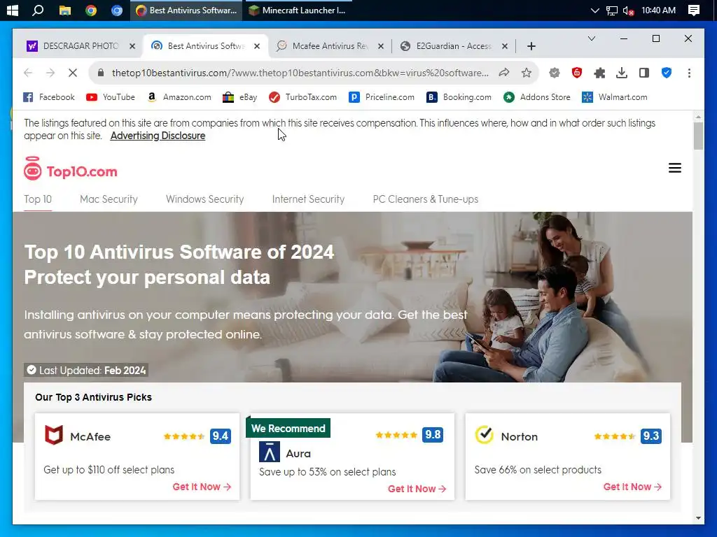Open a new browser tab
717x537 pixels.
coord(531,46)
